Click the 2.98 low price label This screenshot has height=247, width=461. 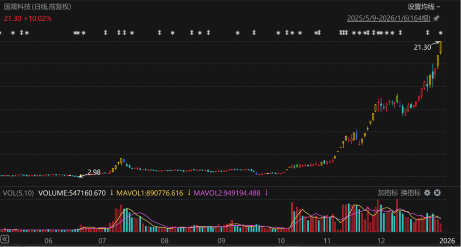pos(94,172)
